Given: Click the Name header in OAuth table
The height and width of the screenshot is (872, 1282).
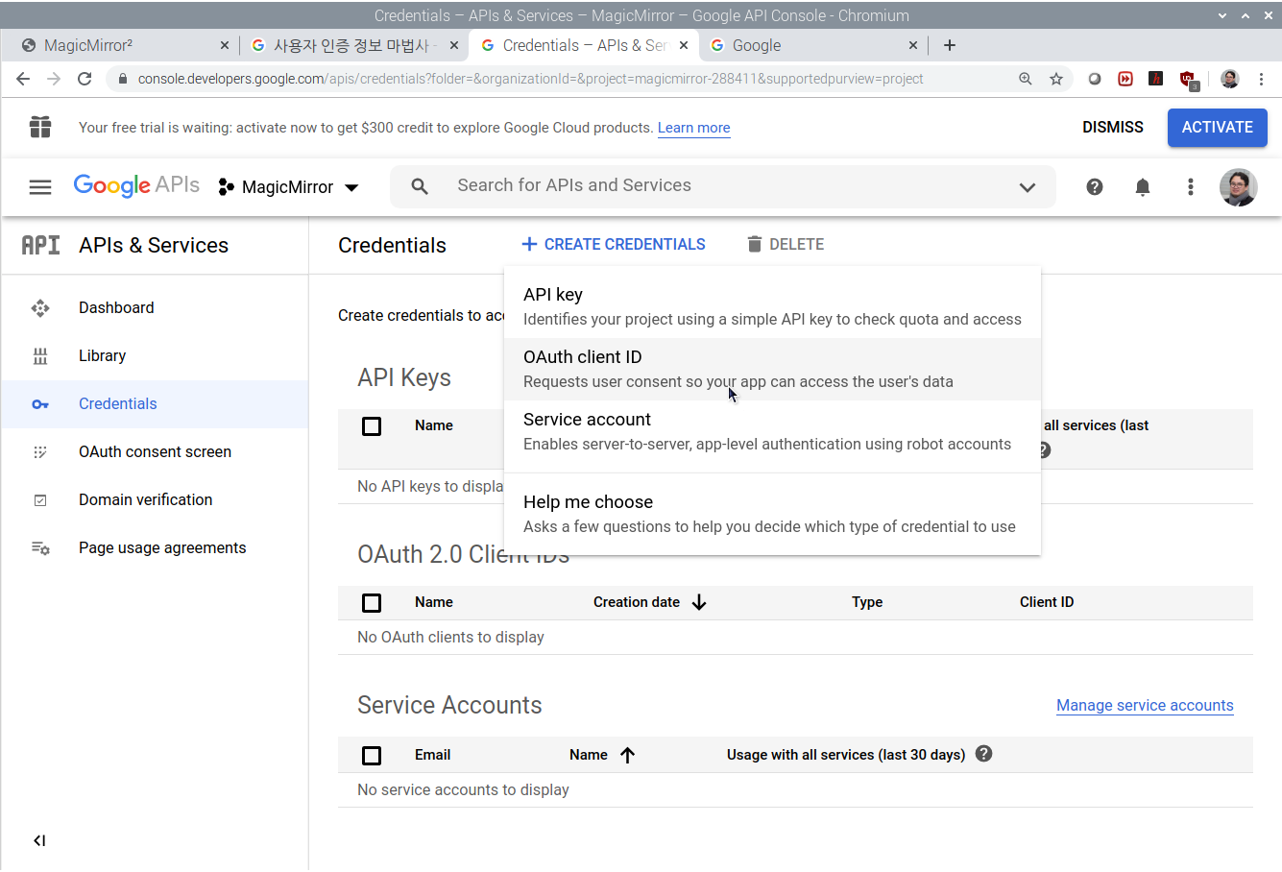Looking at the screenshot, I should pos(434,602).
